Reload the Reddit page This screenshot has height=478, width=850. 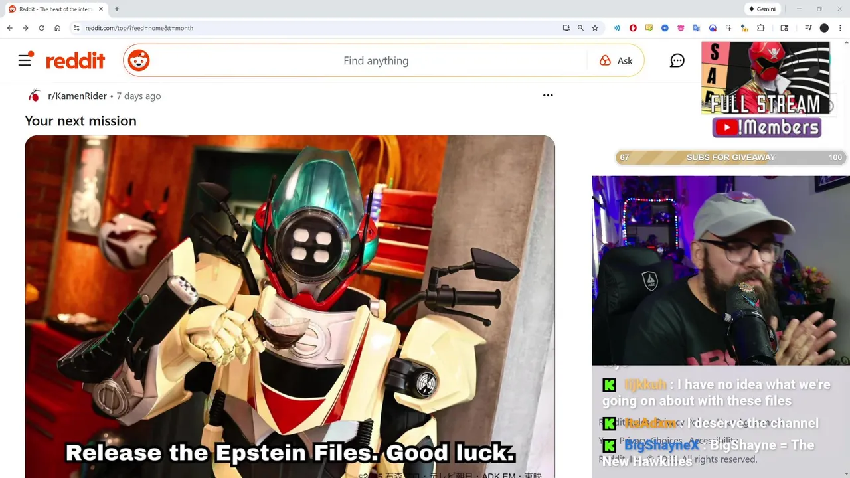pos(41,28)
